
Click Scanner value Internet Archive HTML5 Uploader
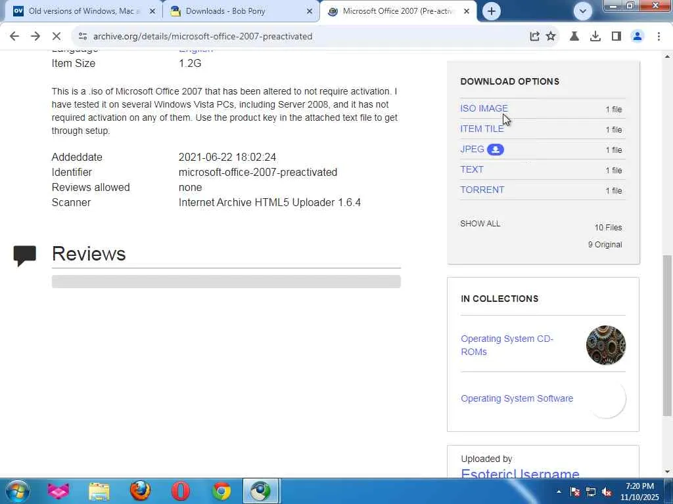coord(269,203)
